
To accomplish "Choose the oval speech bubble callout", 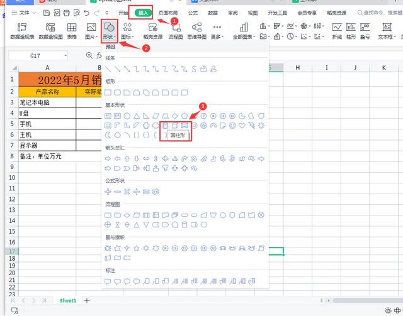I will (x=127, y=281).
